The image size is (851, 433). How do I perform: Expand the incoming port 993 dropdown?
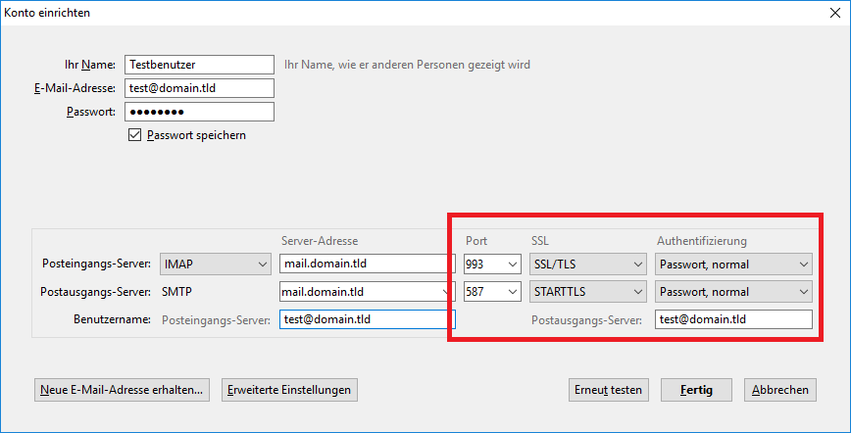pos(492,264)
